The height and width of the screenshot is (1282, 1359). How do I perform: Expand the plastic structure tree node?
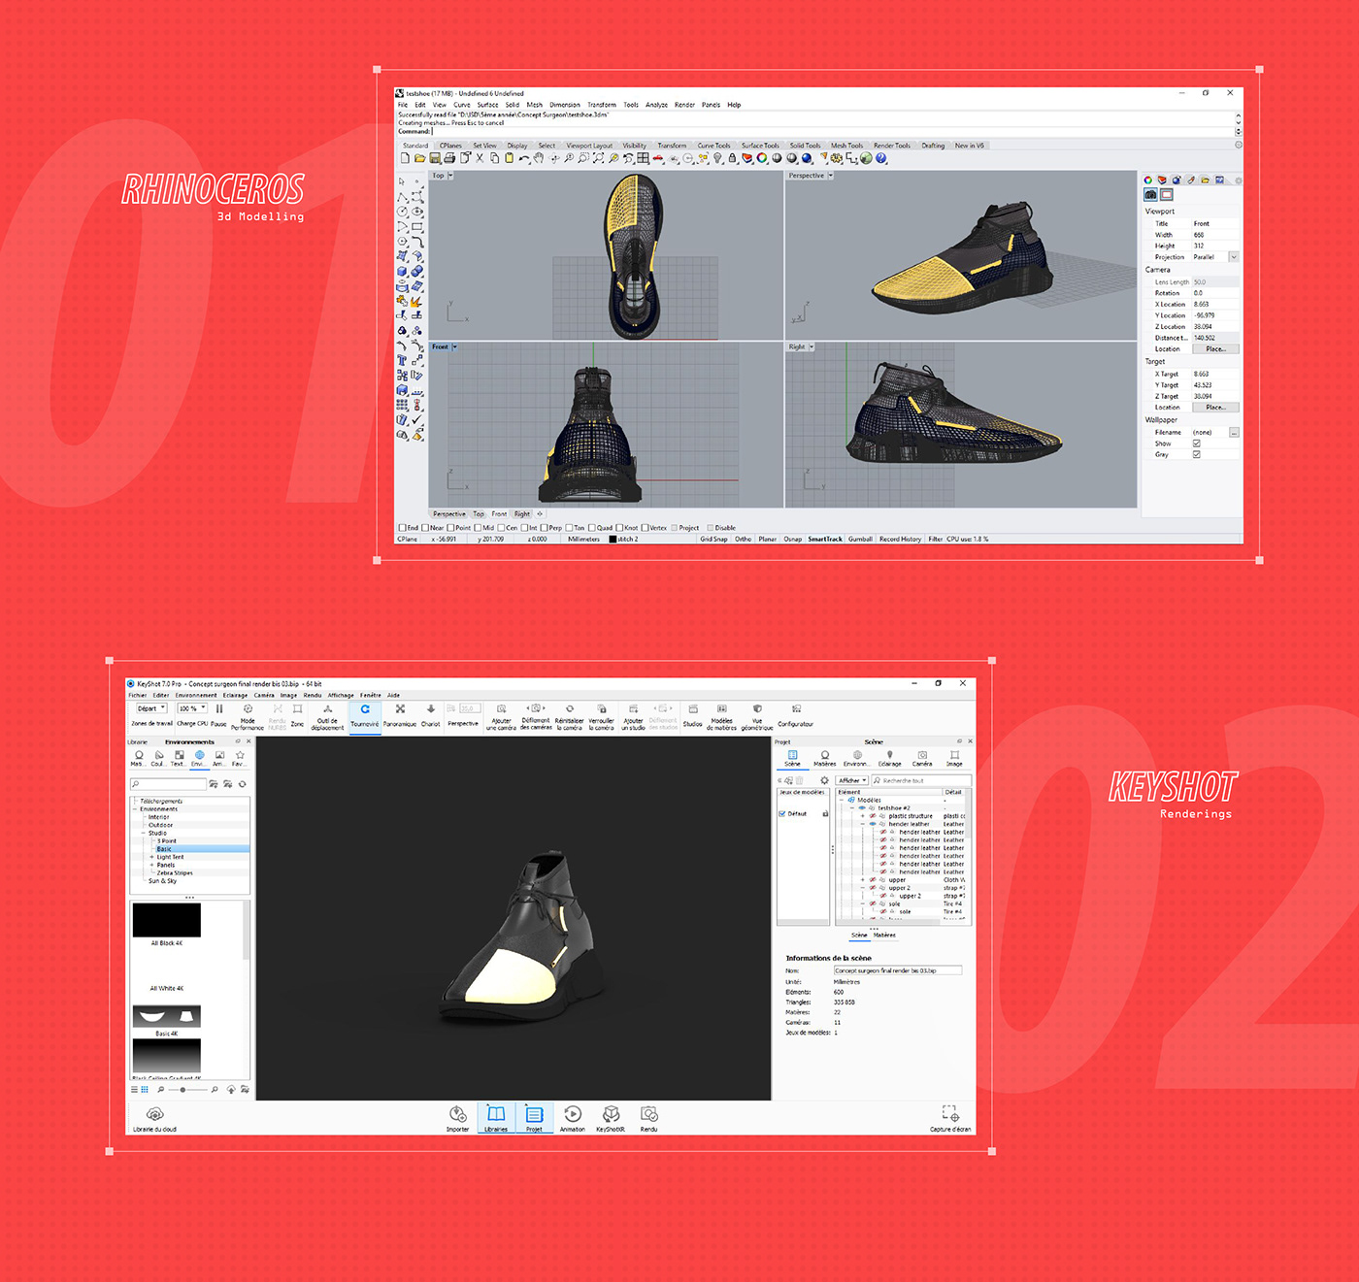point(862,816)
